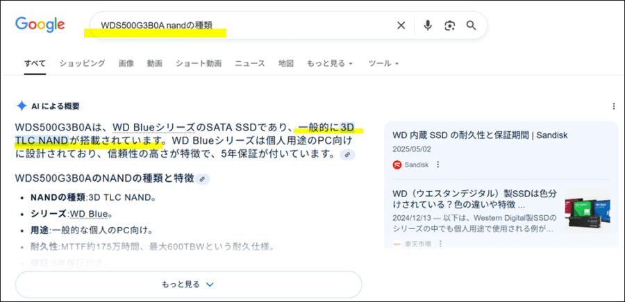Switch to 動画 tab
Viewport: 625px width, 302px height.
tap(155, 63)
